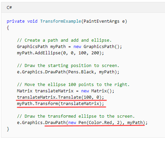This screenshot has width=165, height=141.
Task: Click the comment 'Create a path and add and ellipse.'
Action: point(64,40)
